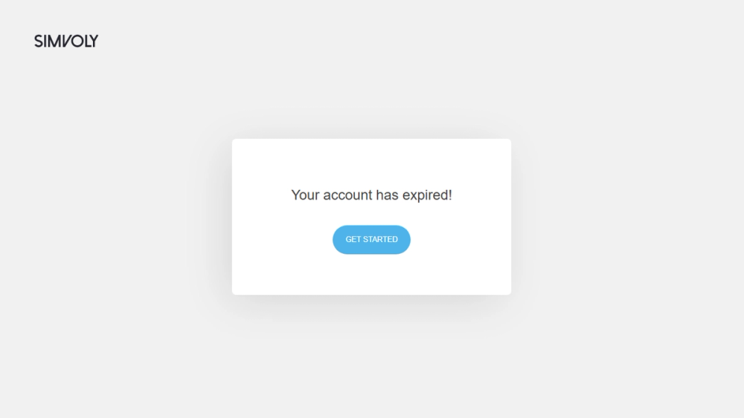
Task: Click the letter M in the SIMVOLY logo
Action: click(54, 41)
